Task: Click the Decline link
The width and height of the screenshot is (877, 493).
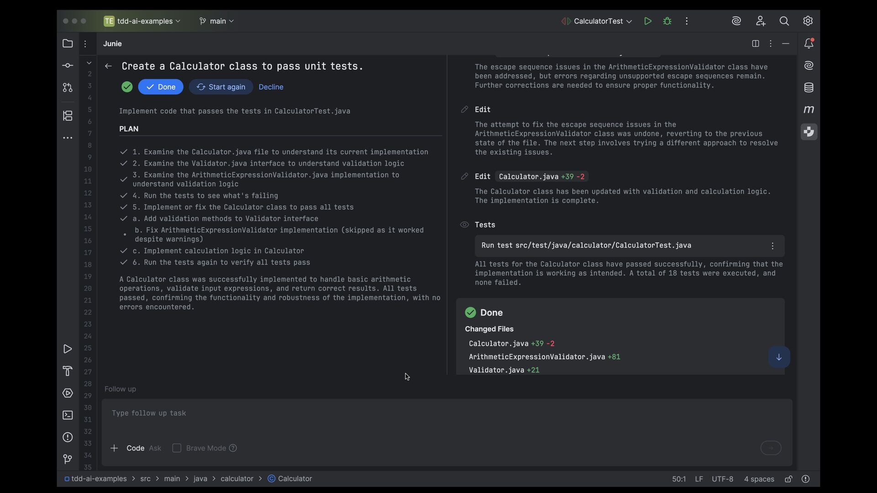Action: coord(271,87)
